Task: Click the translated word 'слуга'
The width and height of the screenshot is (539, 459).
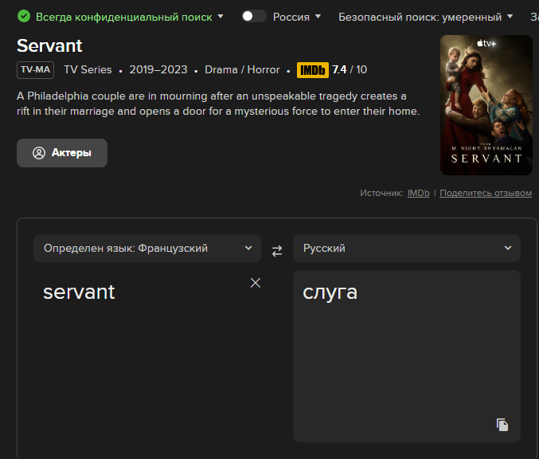Action: click(330, 292)
